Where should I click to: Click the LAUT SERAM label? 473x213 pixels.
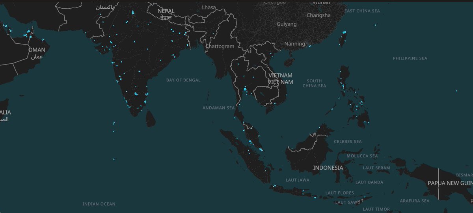tap(376, 168)
